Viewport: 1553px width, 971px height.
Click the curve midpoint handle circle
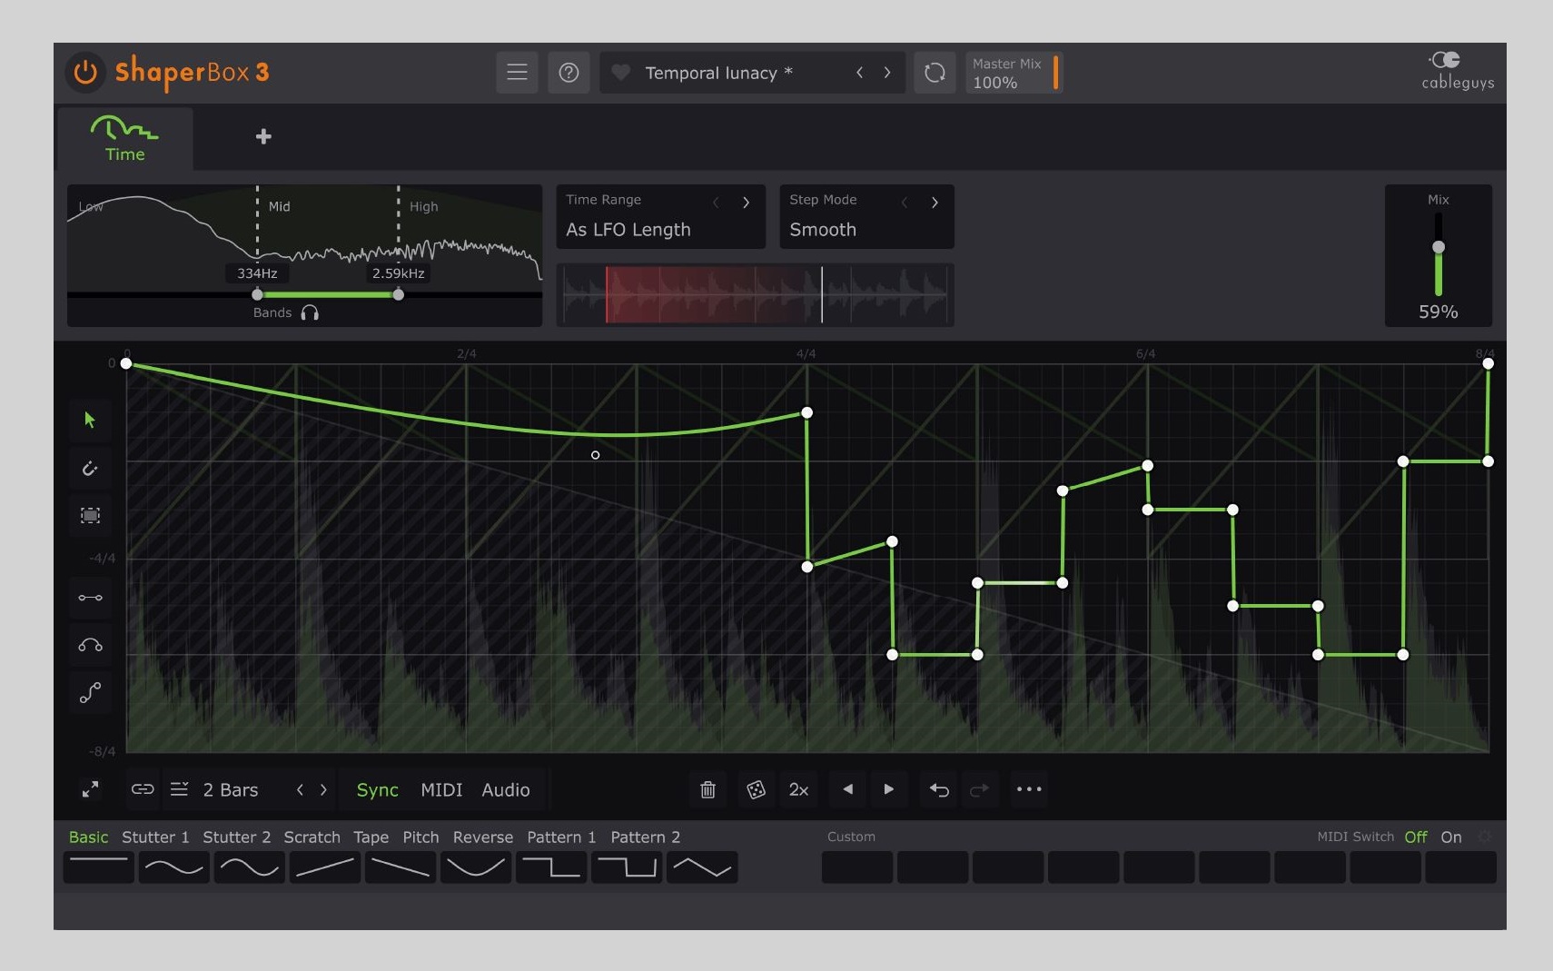[595, 455]
